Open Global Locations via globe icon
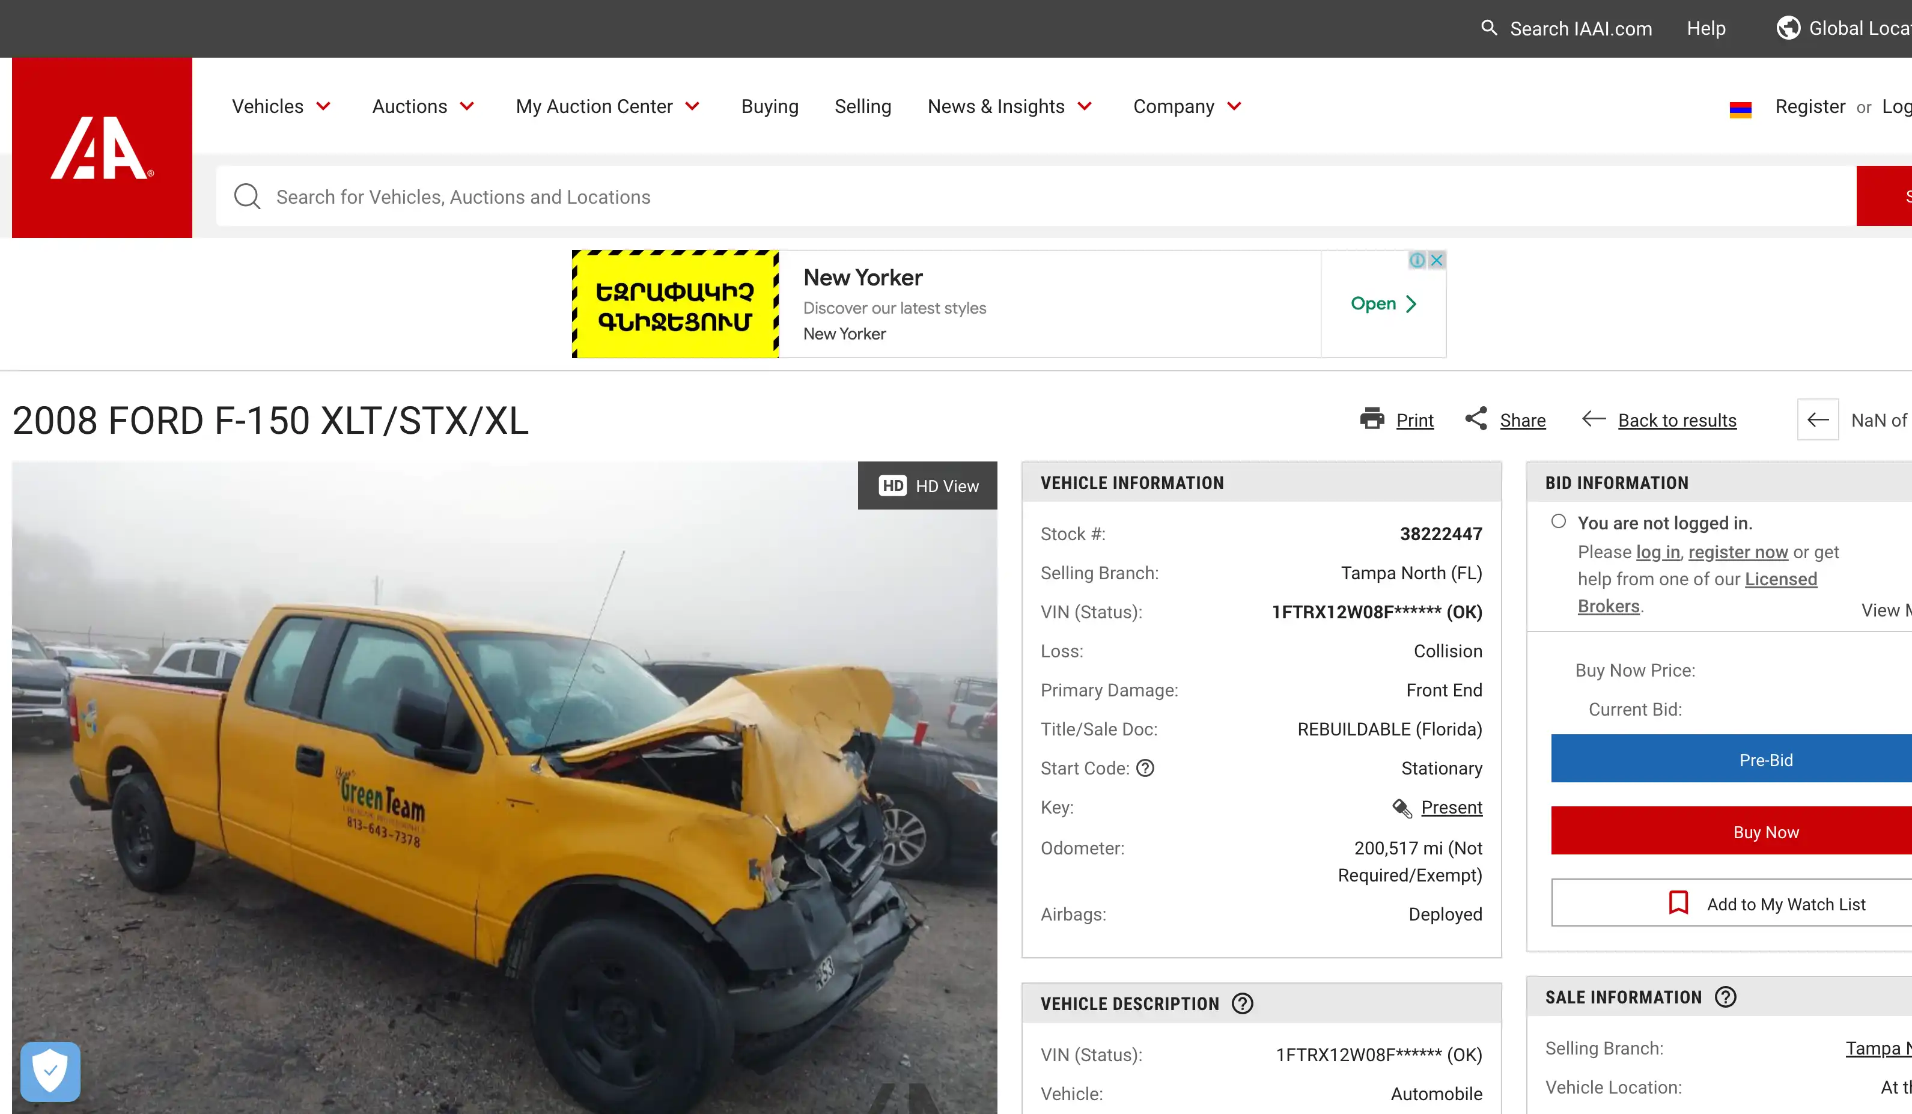 click(x=1789, y=27)
